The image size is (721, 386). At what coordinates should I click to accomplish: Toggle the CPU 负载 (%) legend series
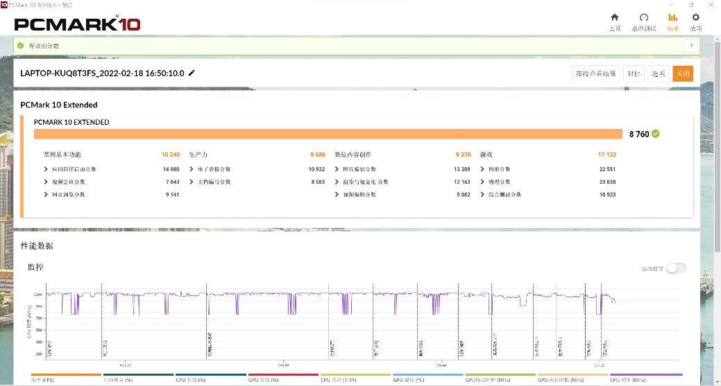[210, 378]
